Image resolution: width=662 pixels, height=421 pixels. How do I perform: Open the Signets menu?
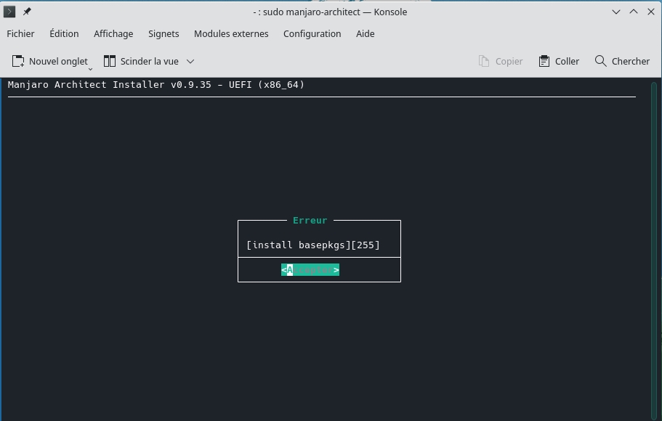coord(164,33)
